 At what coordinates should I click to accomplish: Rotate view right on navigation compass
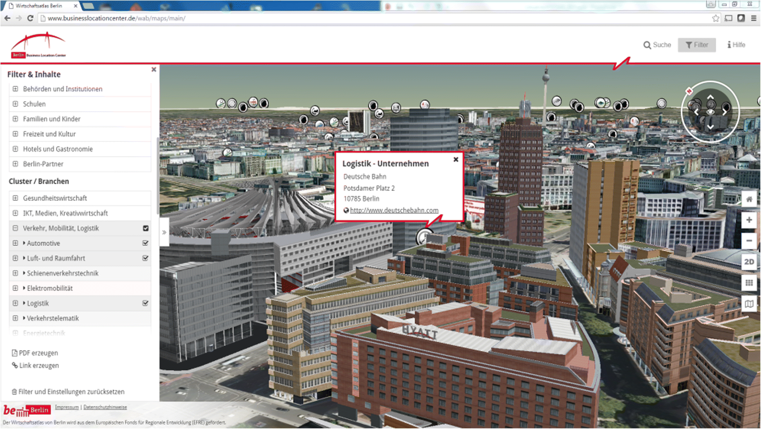click(725, 112)
